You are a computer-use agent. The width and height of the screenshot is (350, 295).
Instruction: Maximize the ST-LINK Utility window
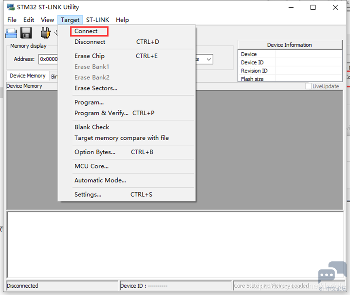(313, 7)
